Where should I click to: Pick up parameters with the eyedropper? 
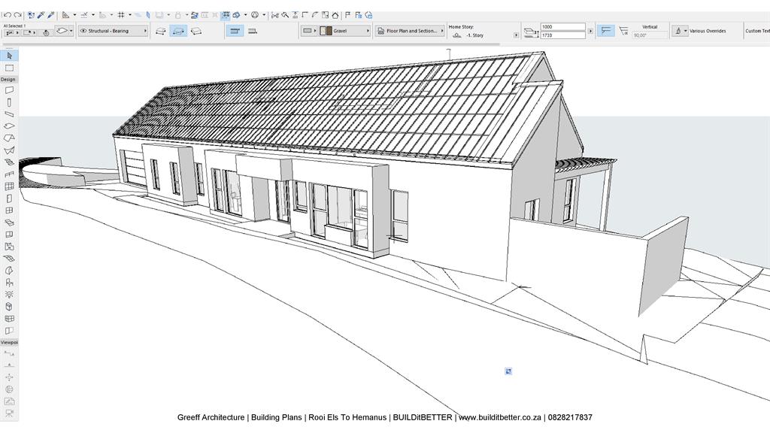41,15
